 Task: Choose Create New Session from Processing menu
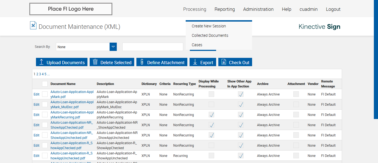point(209,26)
